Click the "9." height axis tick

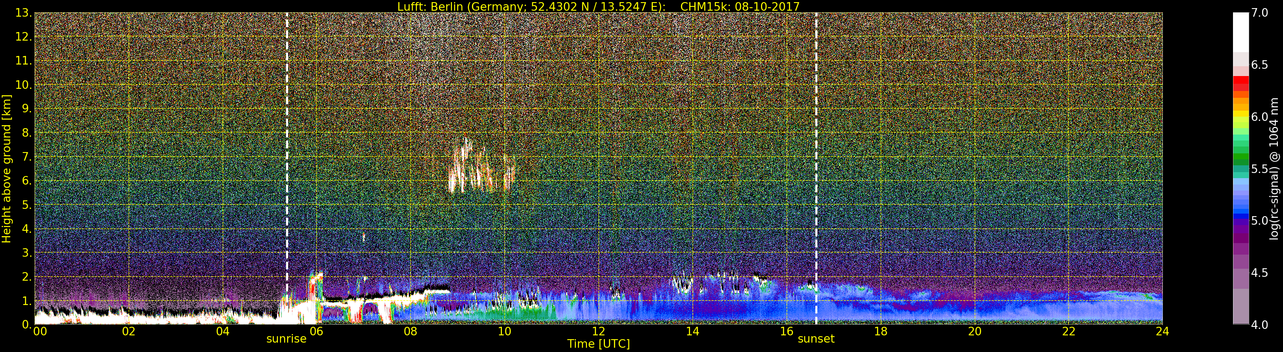pos(27,109)
